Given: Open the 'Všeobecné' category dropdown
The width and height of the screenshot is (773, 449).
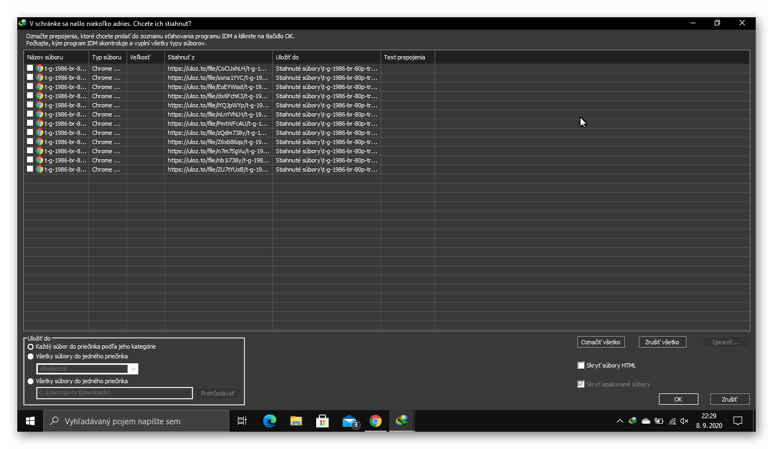Looking at the screenshot, I should (88, 369).
